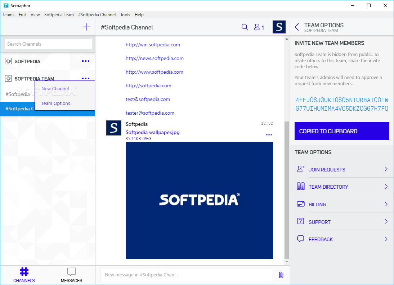Click the Softpedia sender name in chat
This screenshot has height=285, width=394.
(137, 124)
